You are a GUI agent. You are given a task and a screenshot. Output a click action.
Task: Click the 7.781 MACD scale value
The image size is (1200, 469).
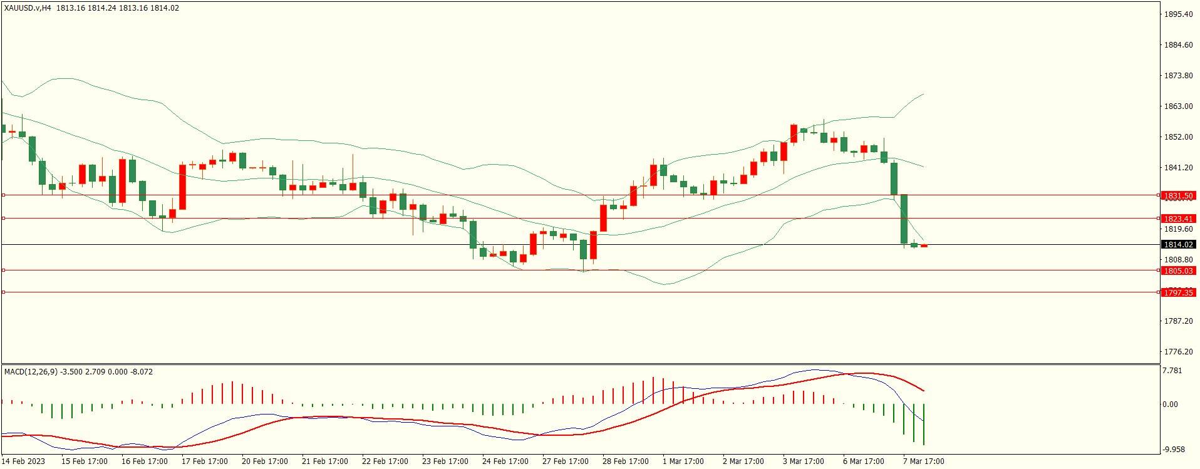[1172, 371]
